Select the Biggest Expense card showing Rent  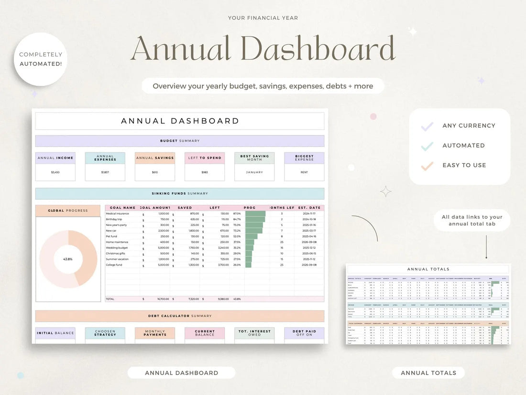tap(304, 167)
